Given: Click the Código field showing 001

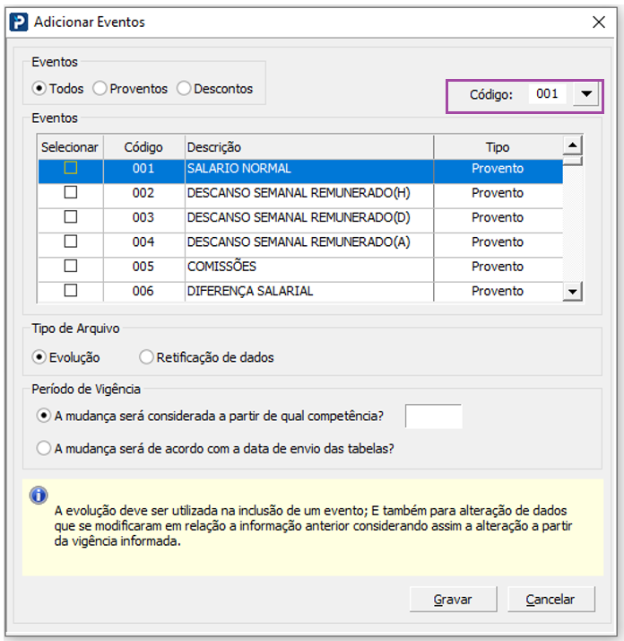Looking at the screenshot, I should (547, 94).
